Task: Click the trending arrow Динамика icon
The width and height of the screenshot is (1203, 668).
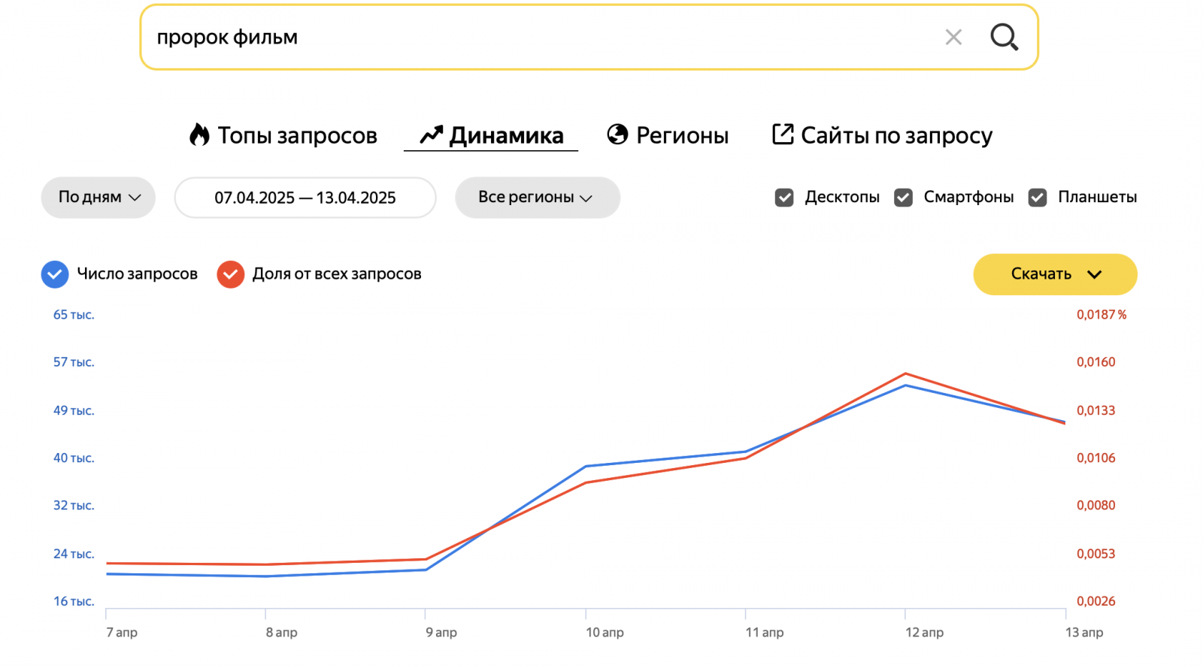Action: tap(431, 135)
